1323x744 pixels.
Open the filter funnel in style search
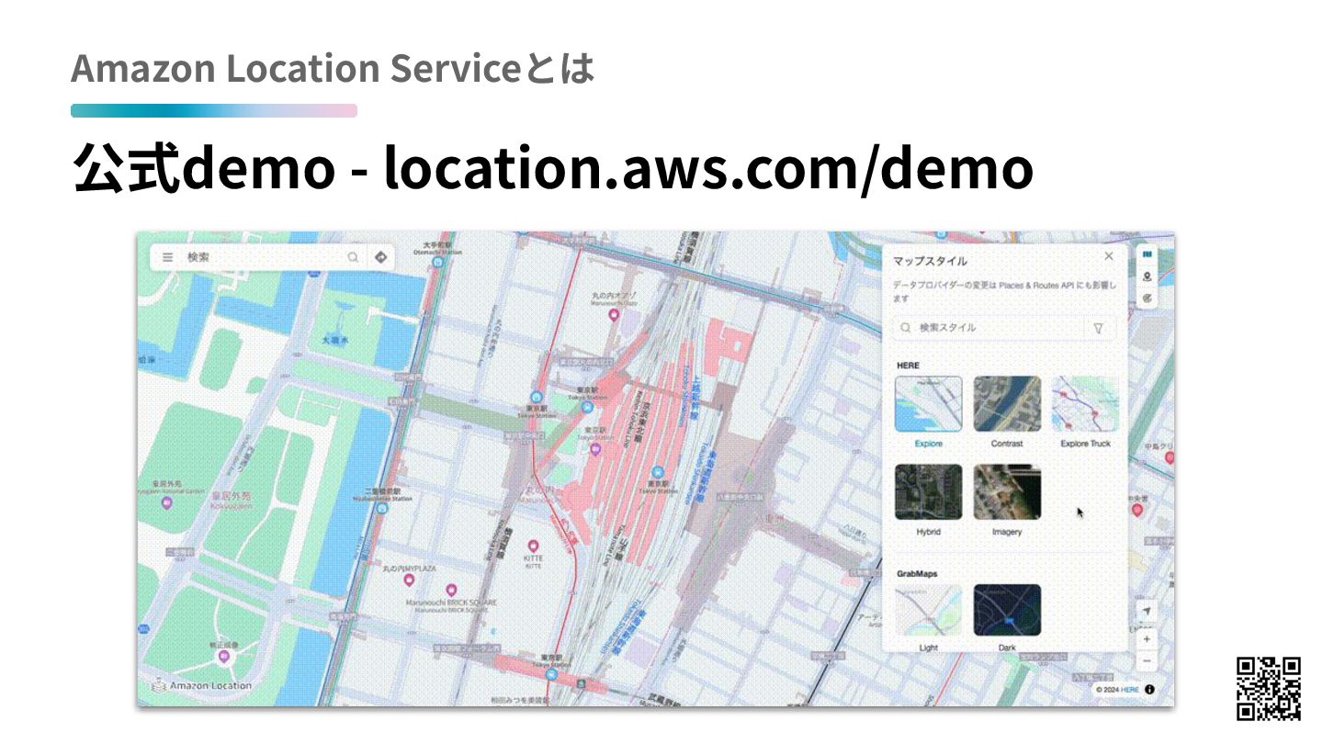tap(1099, 328)
